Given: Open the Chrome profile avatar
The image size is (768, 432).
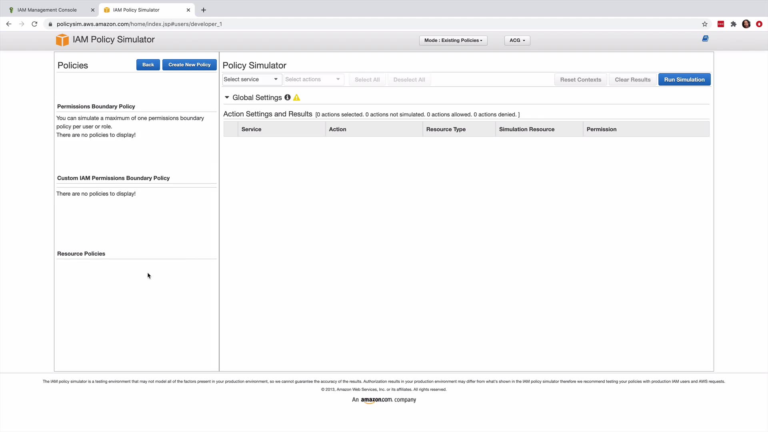Looking at the screenshot, I should (746, 24).
